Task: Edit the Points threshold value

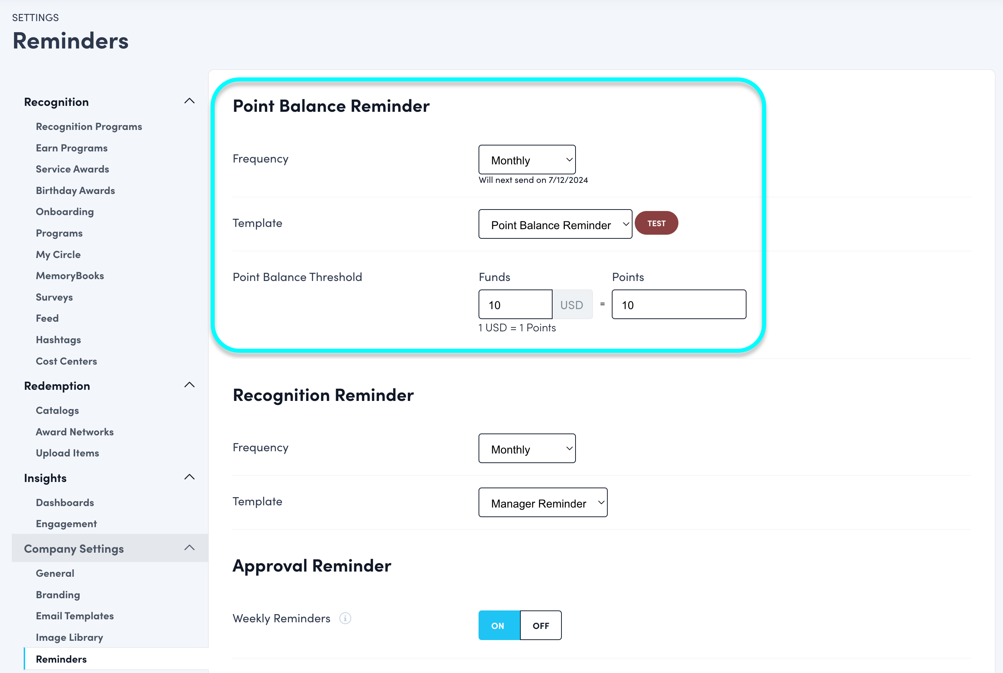Action: (x=679, y=304)
